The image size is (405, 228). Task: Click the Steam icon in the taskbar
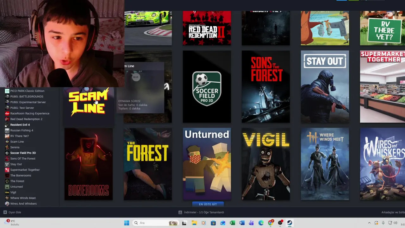point(290,223)
